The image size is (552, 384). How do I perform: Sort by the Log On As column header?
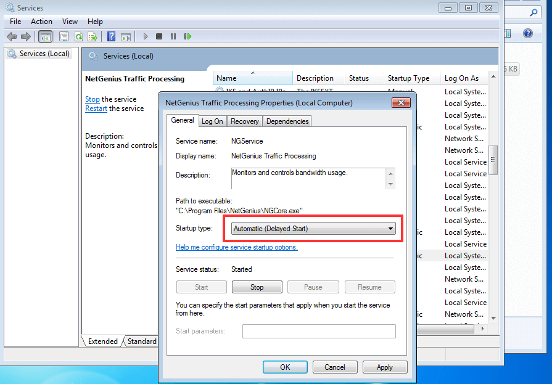[x=464, y=78]
